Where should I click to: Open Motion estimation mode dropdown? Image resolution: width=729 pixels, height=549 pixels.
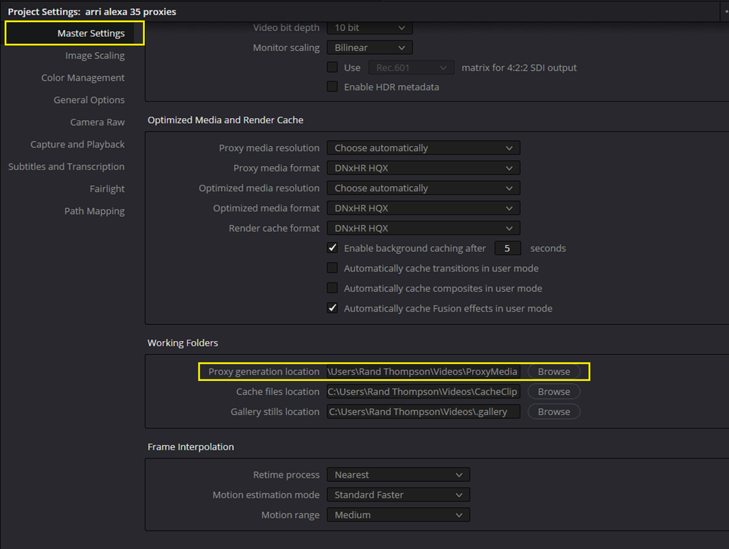[x=398, y=495]
